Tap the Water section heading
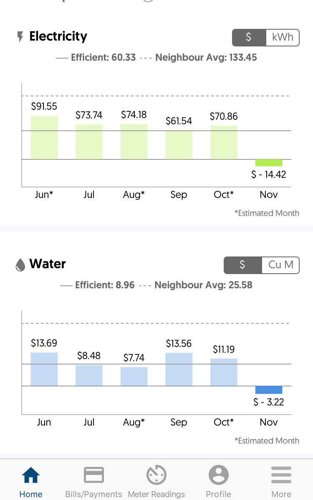Viewport: 313px width, 500px height. [x=48, y=264]
